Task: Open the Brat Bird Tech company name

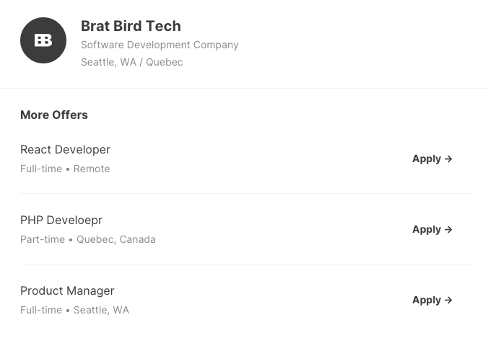Action: point(131,26)
